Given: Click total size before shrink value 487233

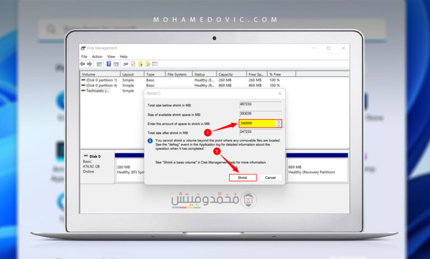Looking at the screenshot, I should [261, 104].
